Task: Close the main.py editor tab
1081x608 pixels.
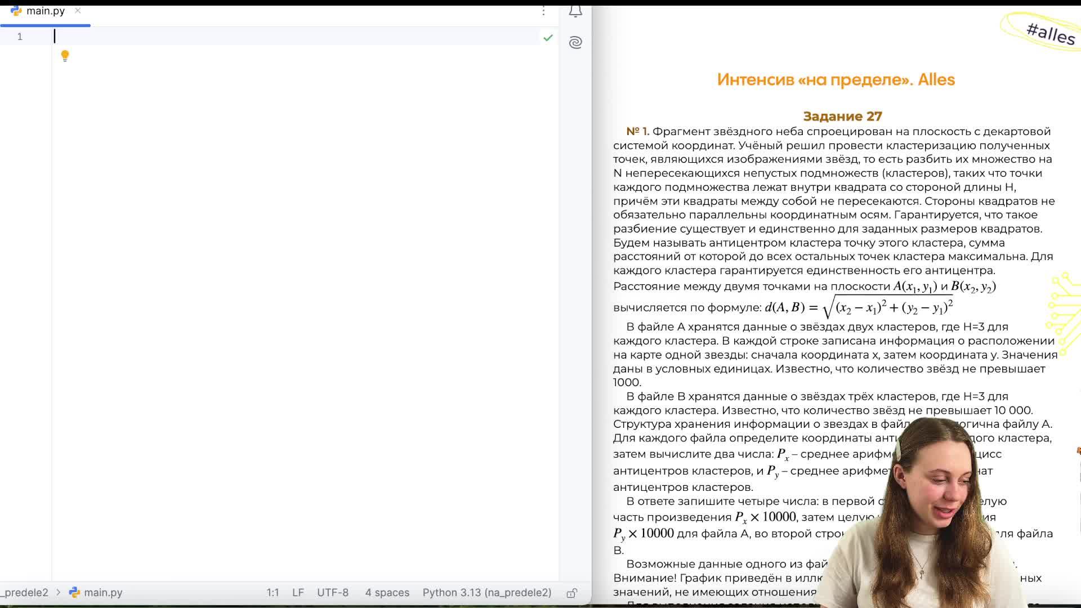Action: 78,11
